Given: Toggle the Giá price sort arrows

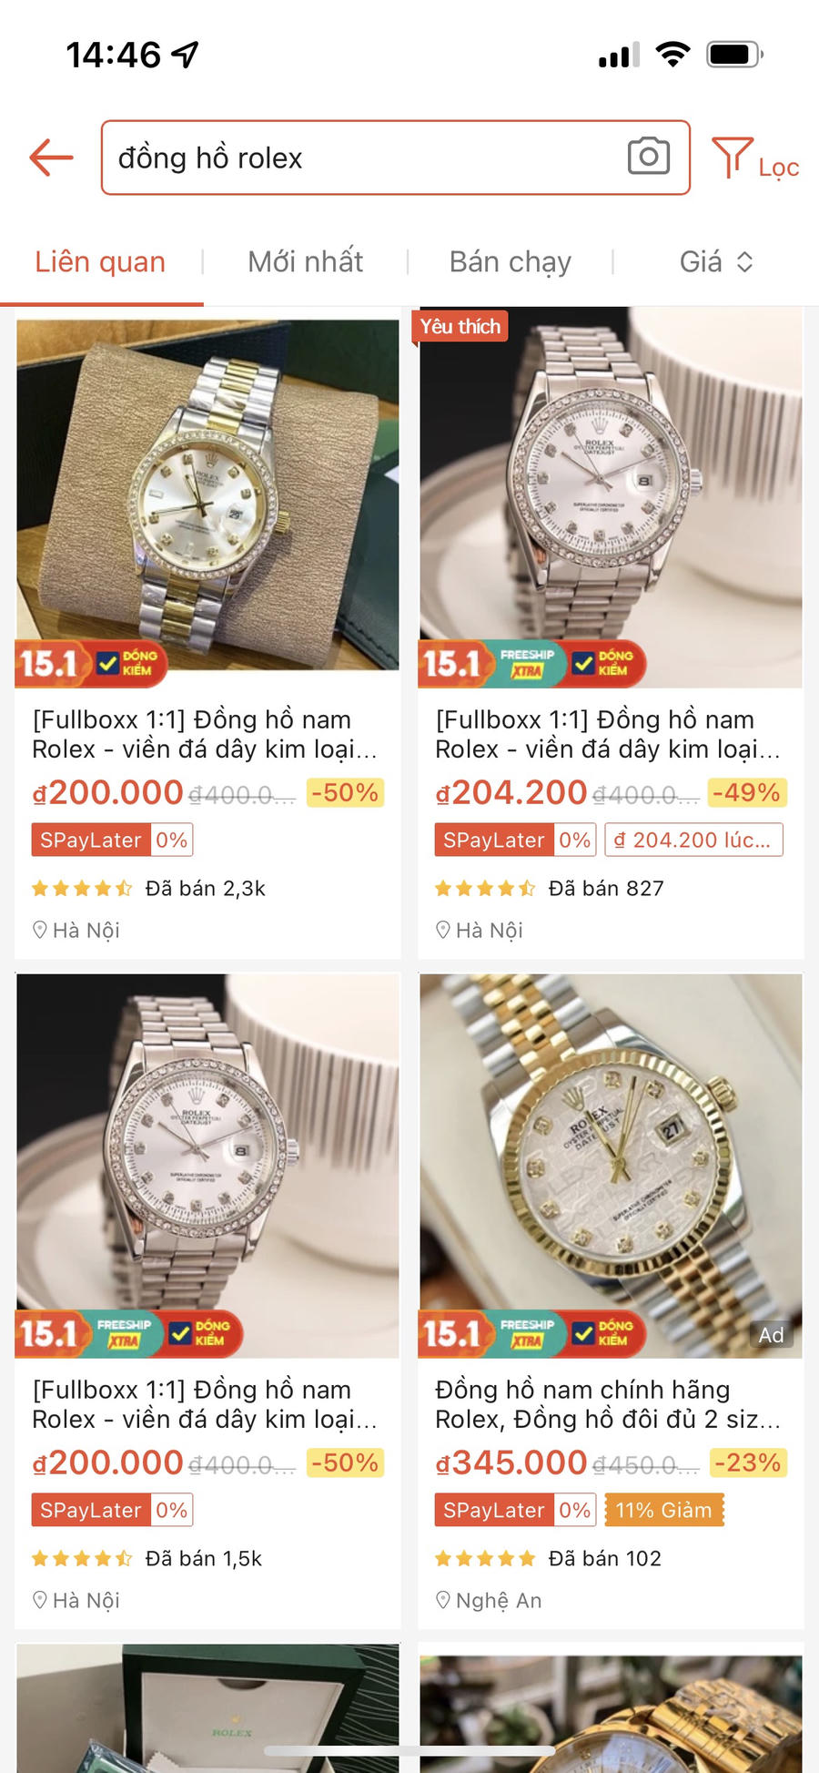Looking at the screenshot, I should coord(744,262).
